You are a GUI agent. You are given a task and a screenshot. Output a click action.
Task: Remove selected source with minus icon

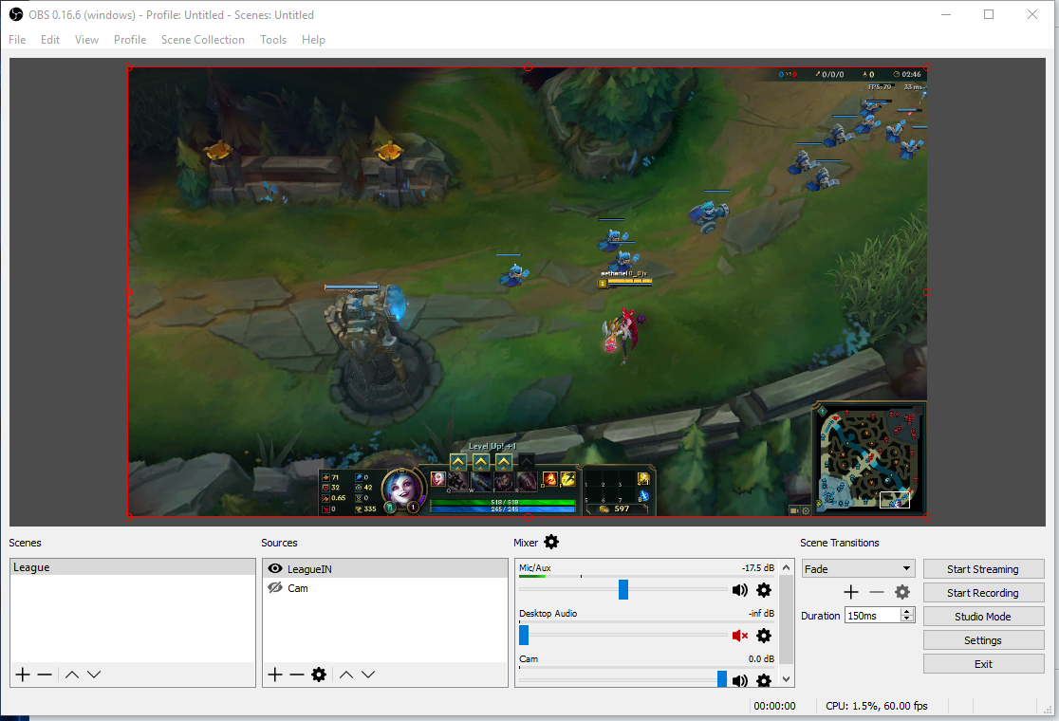coord(296,675)
